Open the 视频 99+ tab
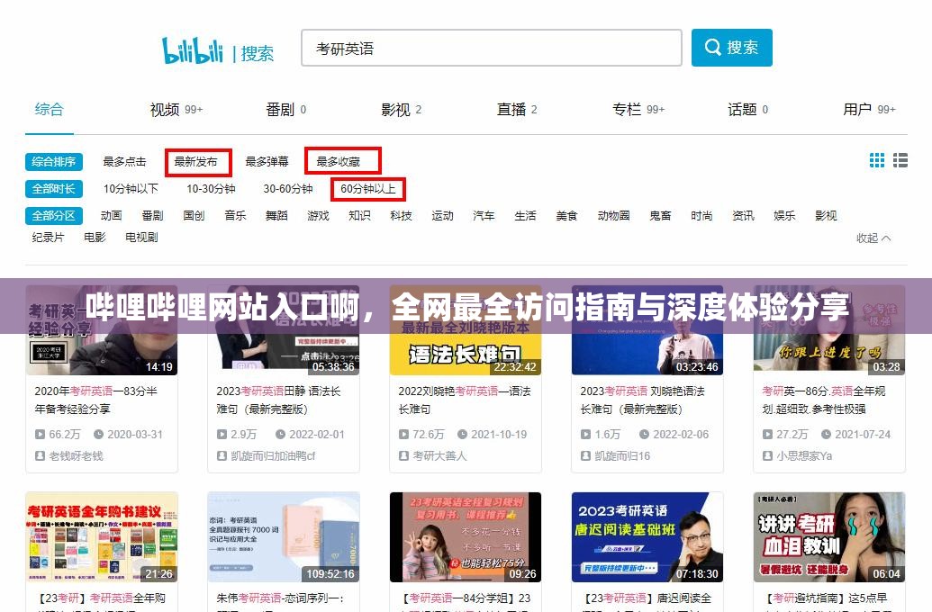This screenshot has width=932, height=612. click(176, 109)
